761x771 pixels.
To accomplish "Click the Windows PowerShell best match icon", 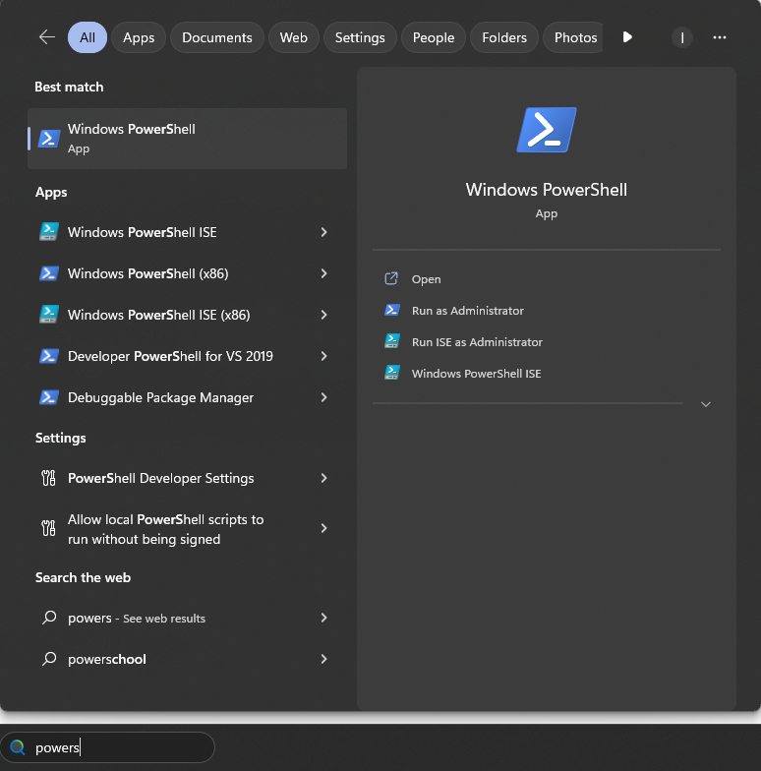I will [49, 139].
